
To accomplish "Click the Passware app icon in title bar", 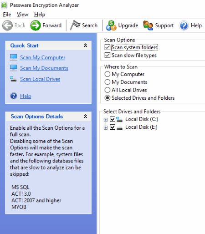I will click(4, 5).
